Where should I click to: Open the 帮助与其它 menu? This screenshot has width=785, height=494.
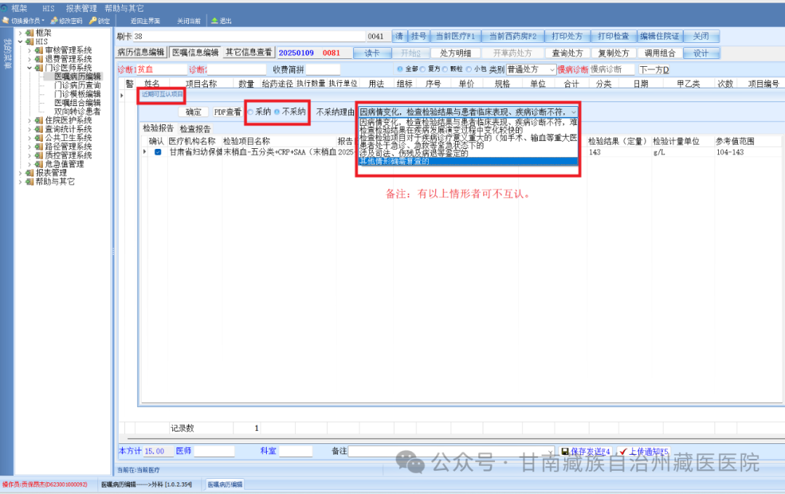tap(126, 8)
